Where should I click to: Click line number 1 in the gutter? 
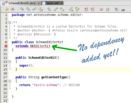tap(6, 15)
